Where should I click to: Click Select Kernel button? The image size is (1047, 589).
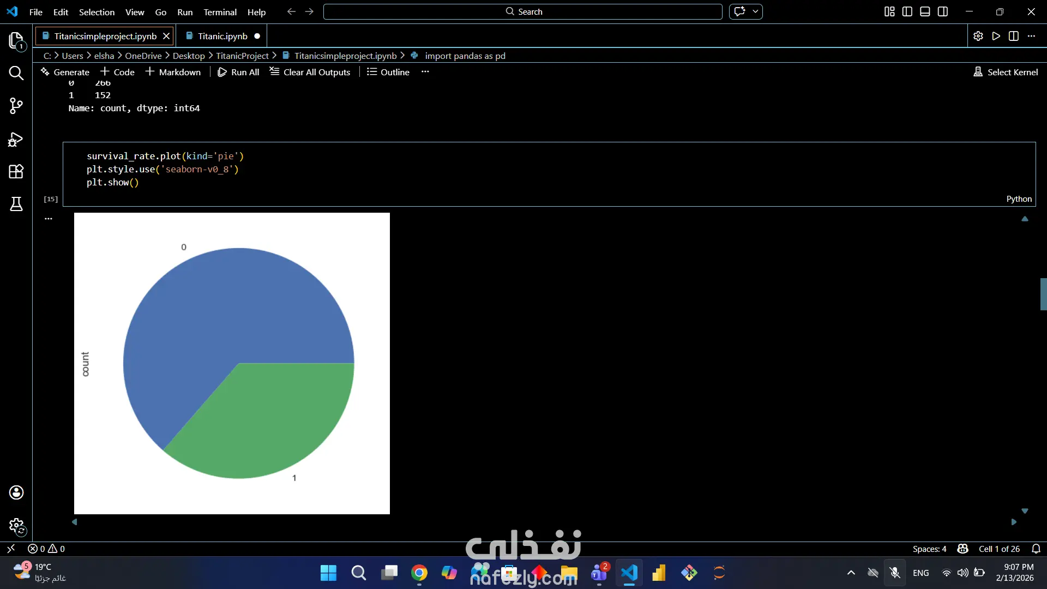tap(1006, 72)
